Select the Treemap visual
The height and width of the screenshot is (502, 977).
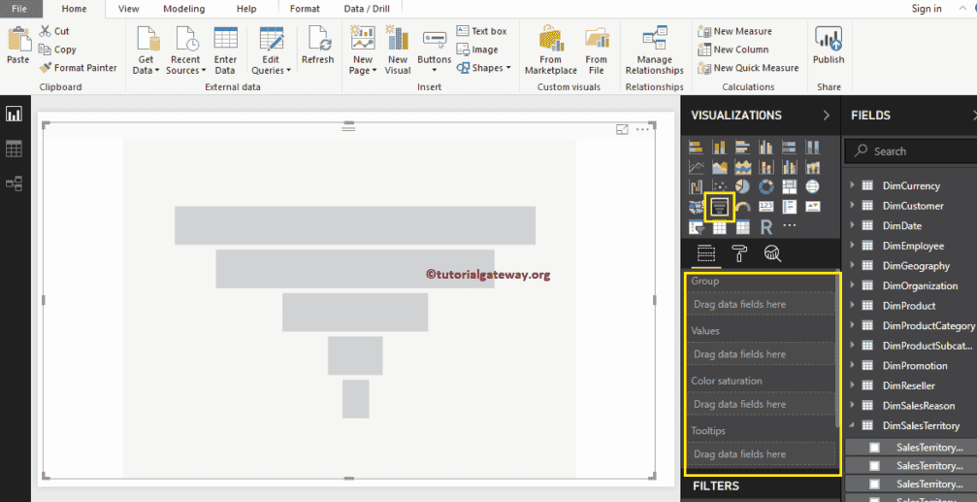pyautogui.click(x=789, y=186)
